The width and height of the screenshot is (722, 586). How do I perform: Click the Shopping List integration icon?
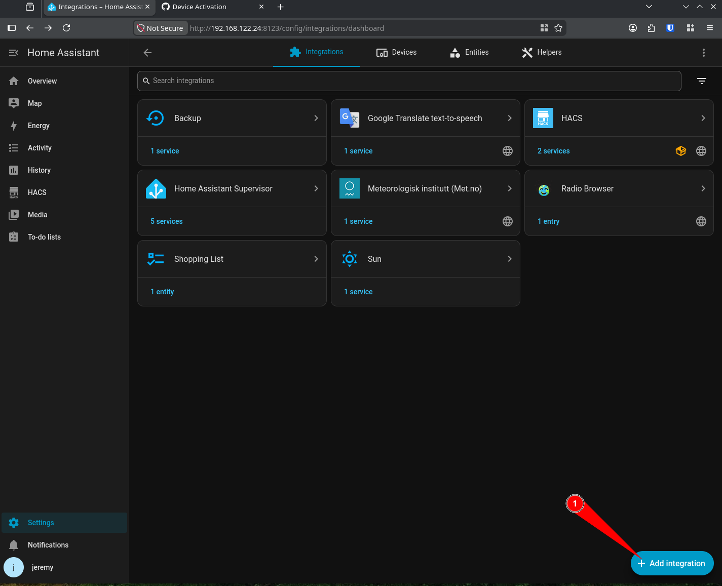click(156, 259)
